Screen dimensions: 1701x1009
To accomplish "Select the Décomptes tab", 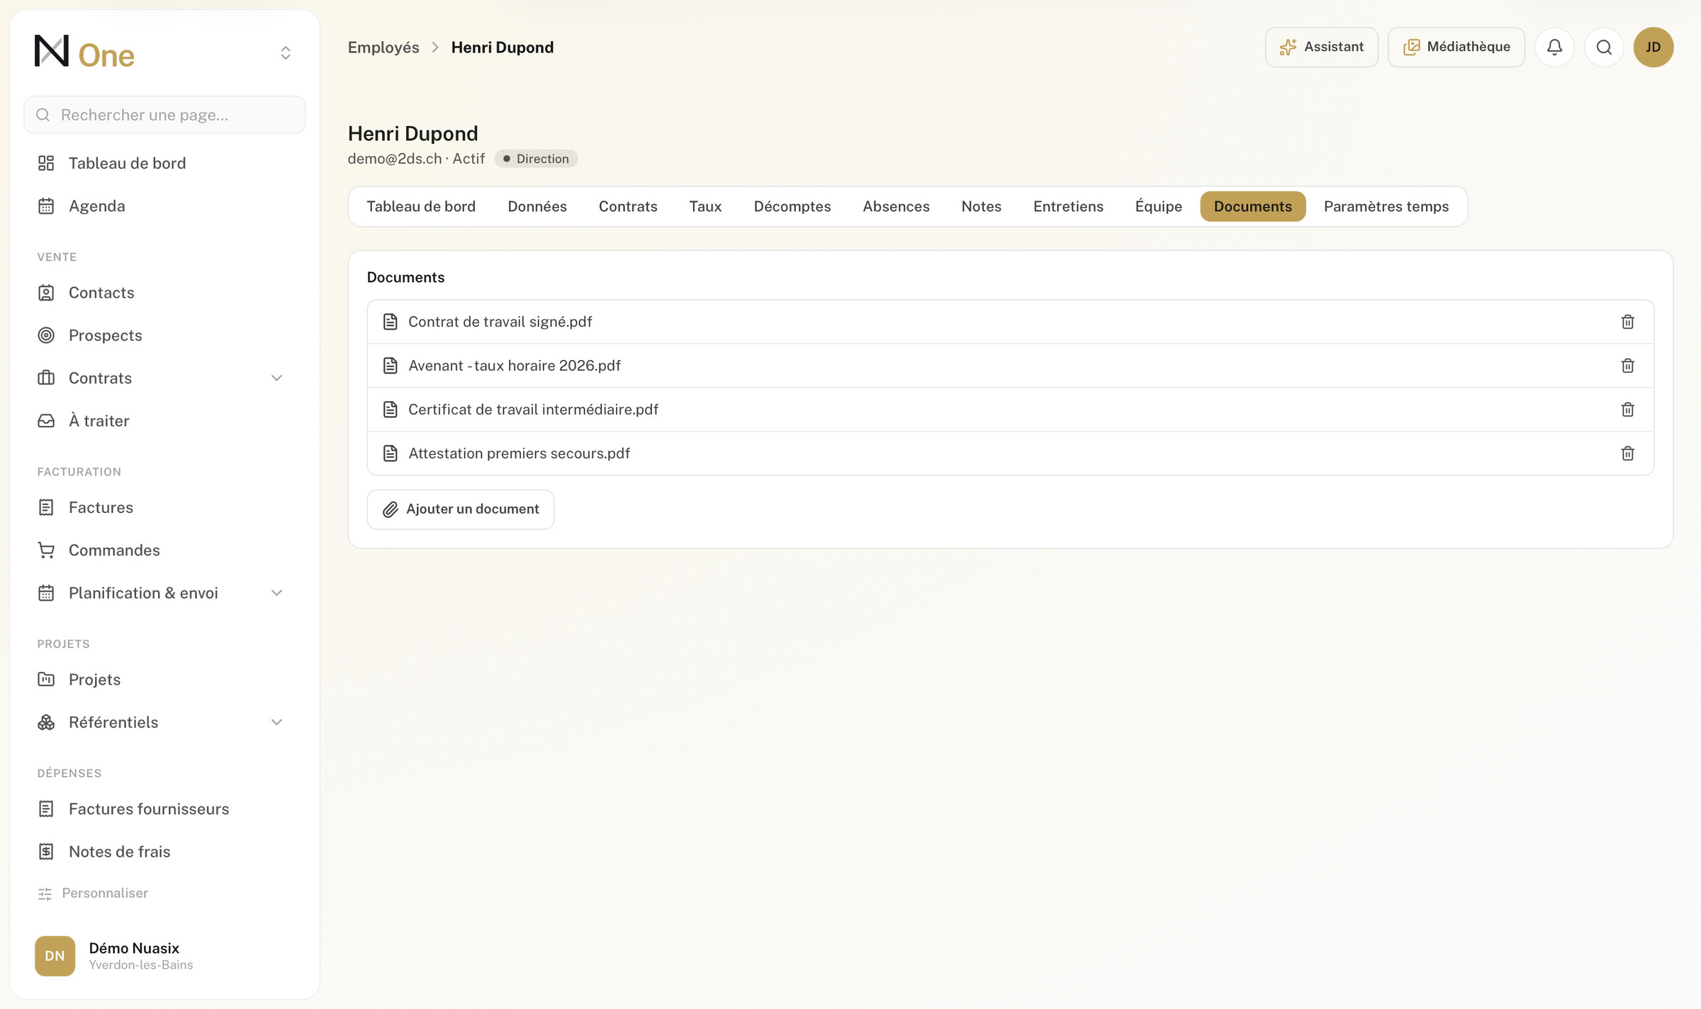I will pos(792,206).
